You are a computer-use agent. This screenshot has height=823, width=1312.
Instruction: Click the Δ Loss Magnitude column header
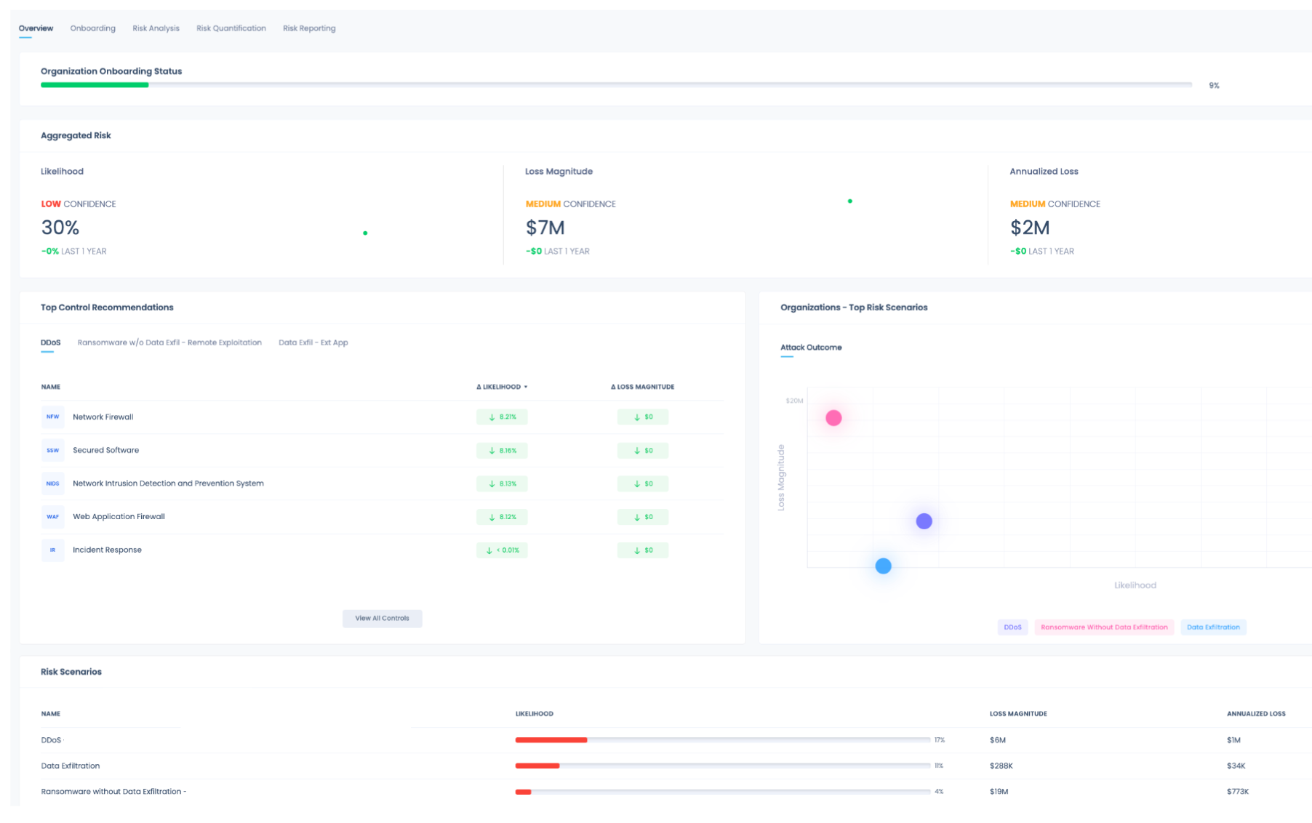642,387
